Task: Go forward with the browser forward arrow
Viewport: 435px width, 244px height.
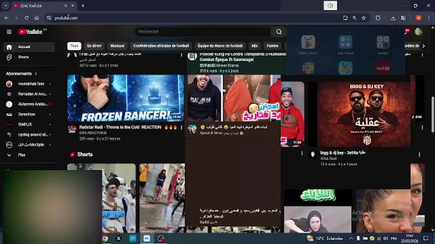Action: 16,18
